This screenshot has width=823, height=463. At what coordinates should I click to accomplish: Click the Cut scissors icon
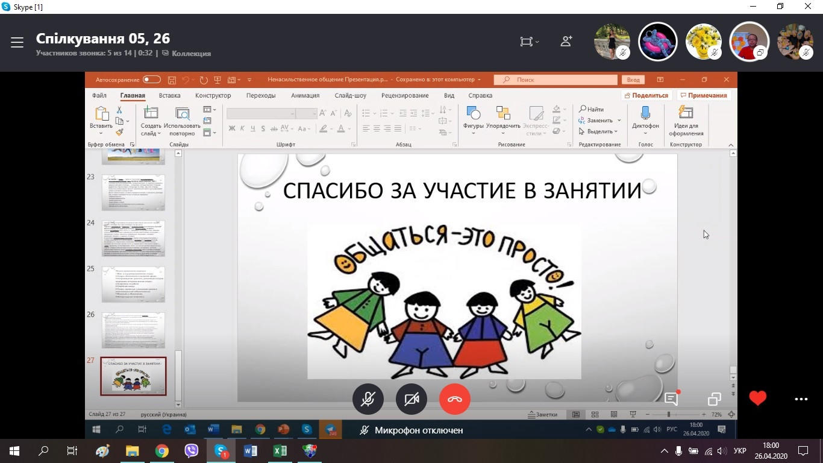[x=119, y=110]
